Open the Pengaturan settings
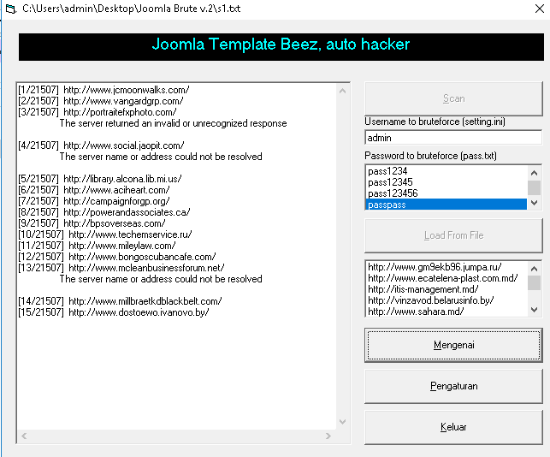 453,386
